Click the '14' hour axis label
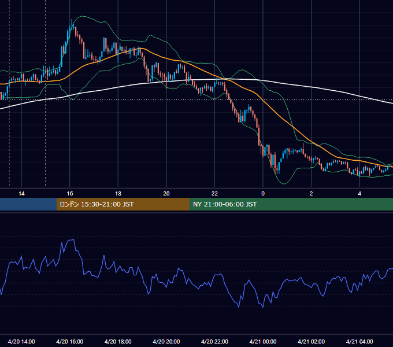This screenshot has width=393, height=347. (x=21, y=194)
